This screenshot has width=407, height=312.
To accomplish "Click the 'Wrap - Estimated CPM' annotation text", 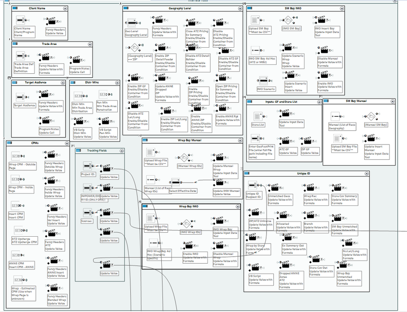I will (x=23, y=293).
